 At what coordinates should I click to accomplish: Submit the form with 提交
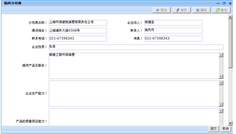point(213,128)
